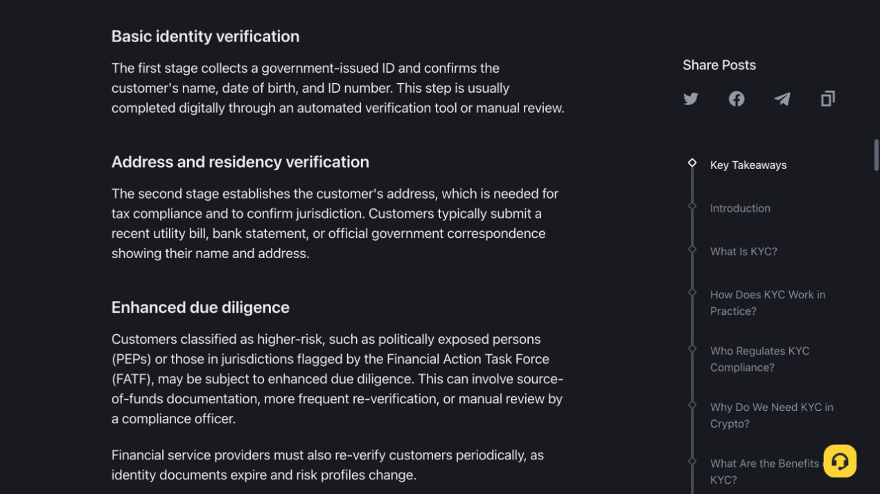The height and width of the screenshot is (494, 880).
Task: Navigate to What Is KYC? section
Action: 743,251
